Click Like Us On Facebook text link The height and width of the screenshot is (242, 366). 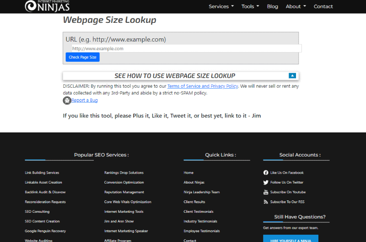pyautogui.click(x=287, y=173)
